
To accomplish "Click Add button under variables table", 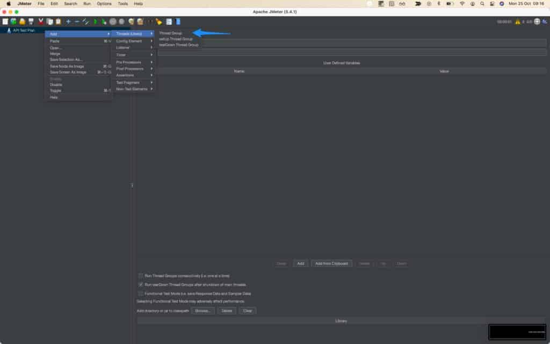I will click(301, 263).
